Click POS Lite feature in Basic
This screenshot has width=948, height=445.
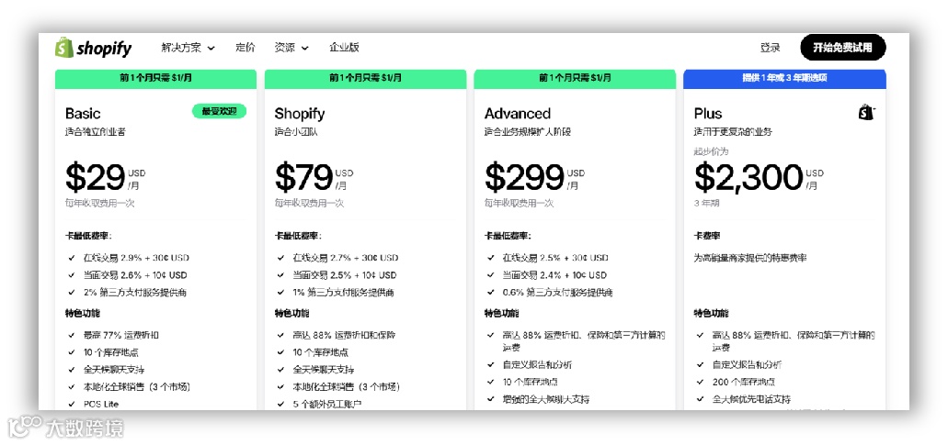point(101,404)
